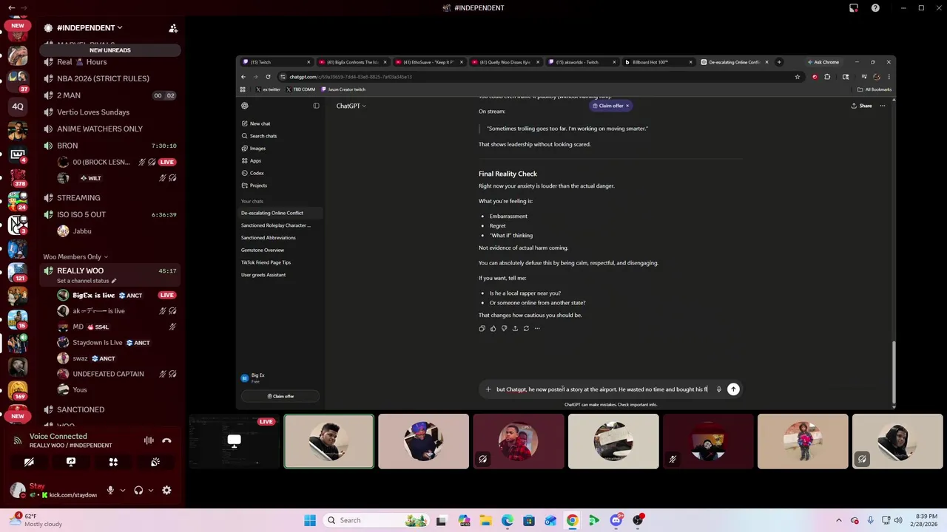Open the ChatGPT options menu next to Share
Viewport: 947px width, 532px height.
(x=882, y=106)
